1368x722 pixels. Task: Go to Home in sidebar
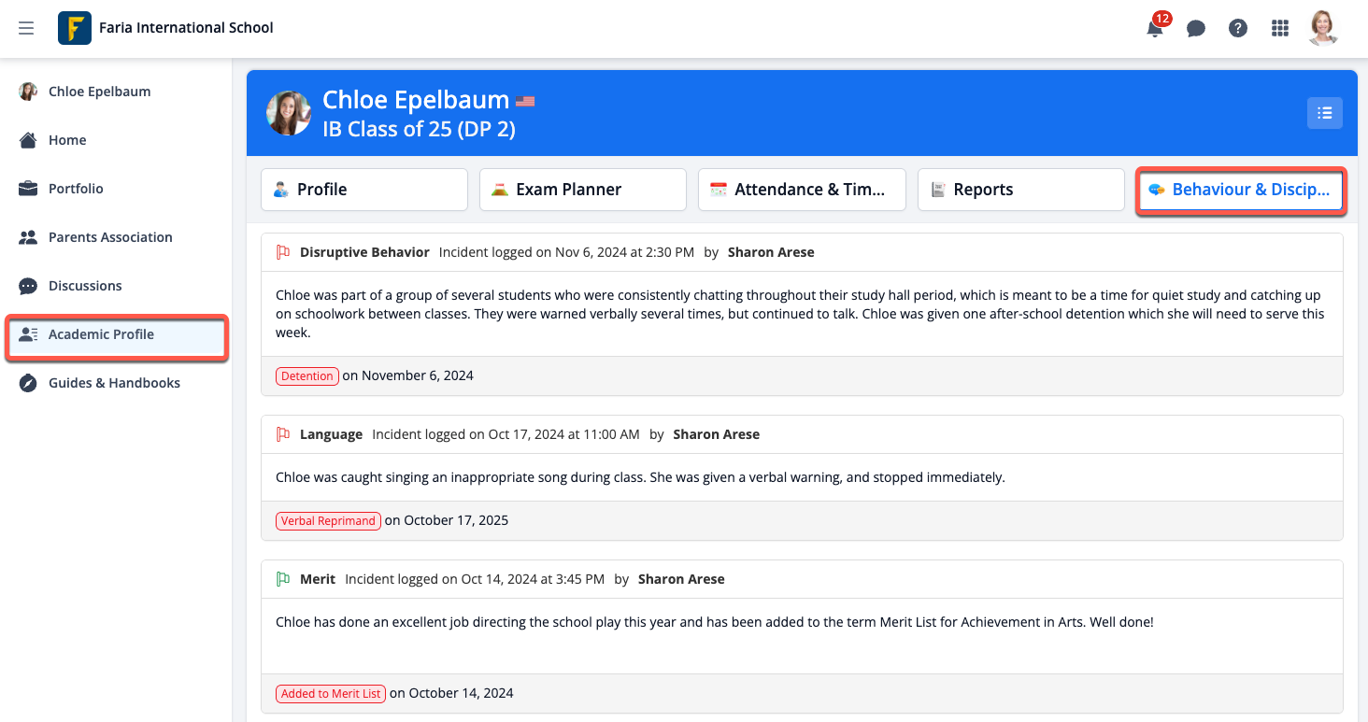[67, 140]
